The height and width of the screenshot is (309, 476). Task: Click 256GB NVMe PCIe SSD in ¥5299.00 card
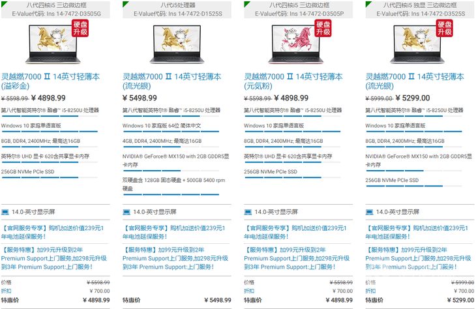pyautogui.click(x=392, y=181)
